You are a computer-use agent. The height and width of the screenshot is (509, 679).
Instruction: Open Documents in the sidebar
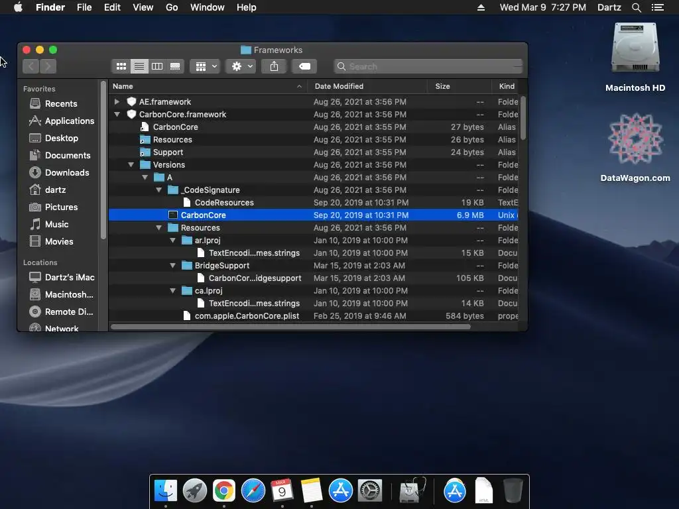coord(60,155)
